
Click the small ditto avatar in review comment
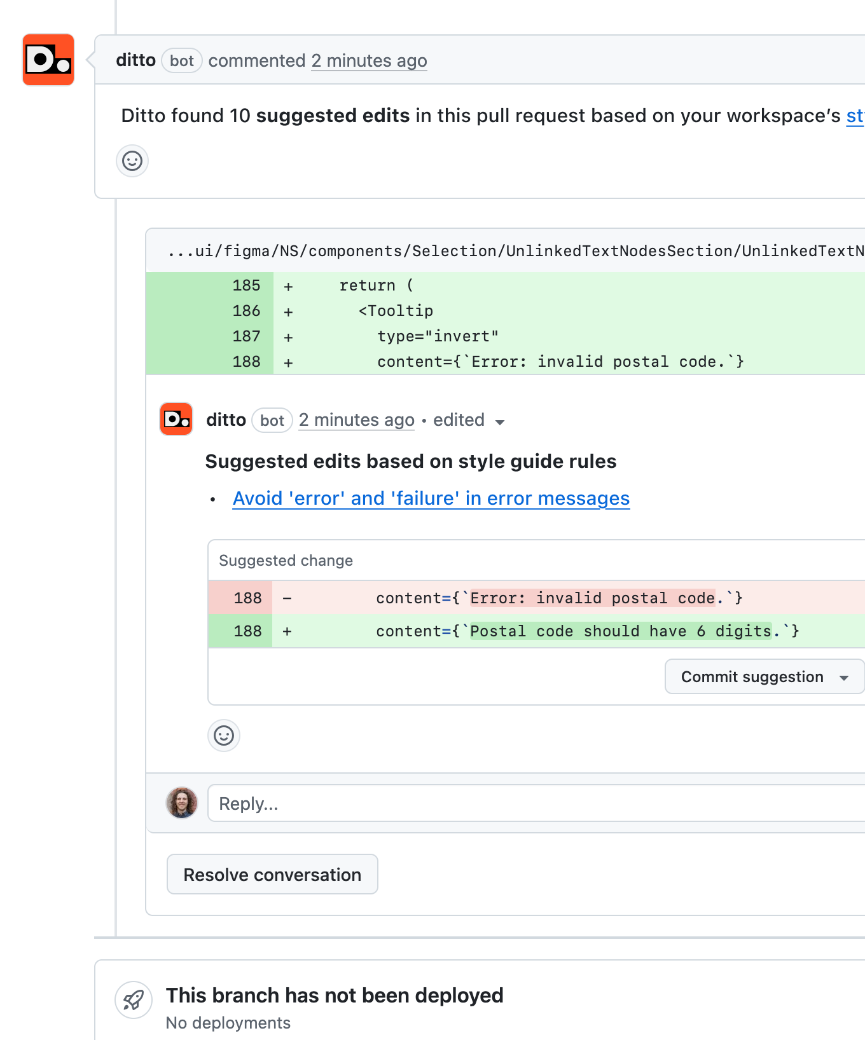pyautogui.click(x=176, y=419)
